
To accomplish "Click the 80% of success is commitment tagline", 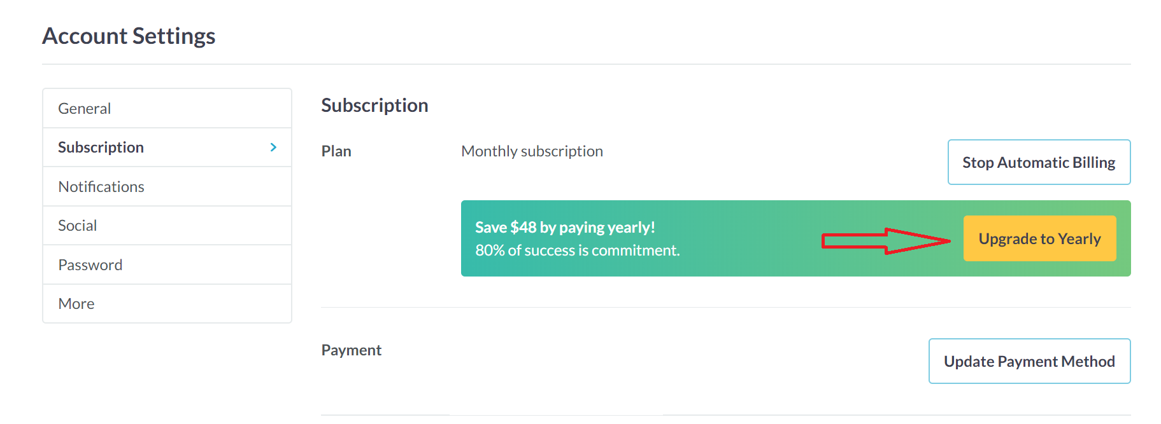I will [577, 250].
